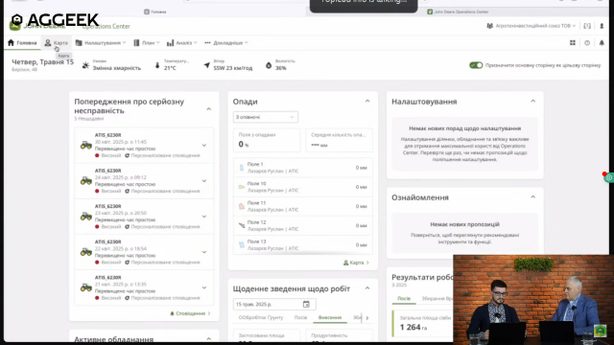The image size is (614, 345).
Task: Collapse the Опади precipitation panel
Action: pyautogui.click(x=367, y=101)
